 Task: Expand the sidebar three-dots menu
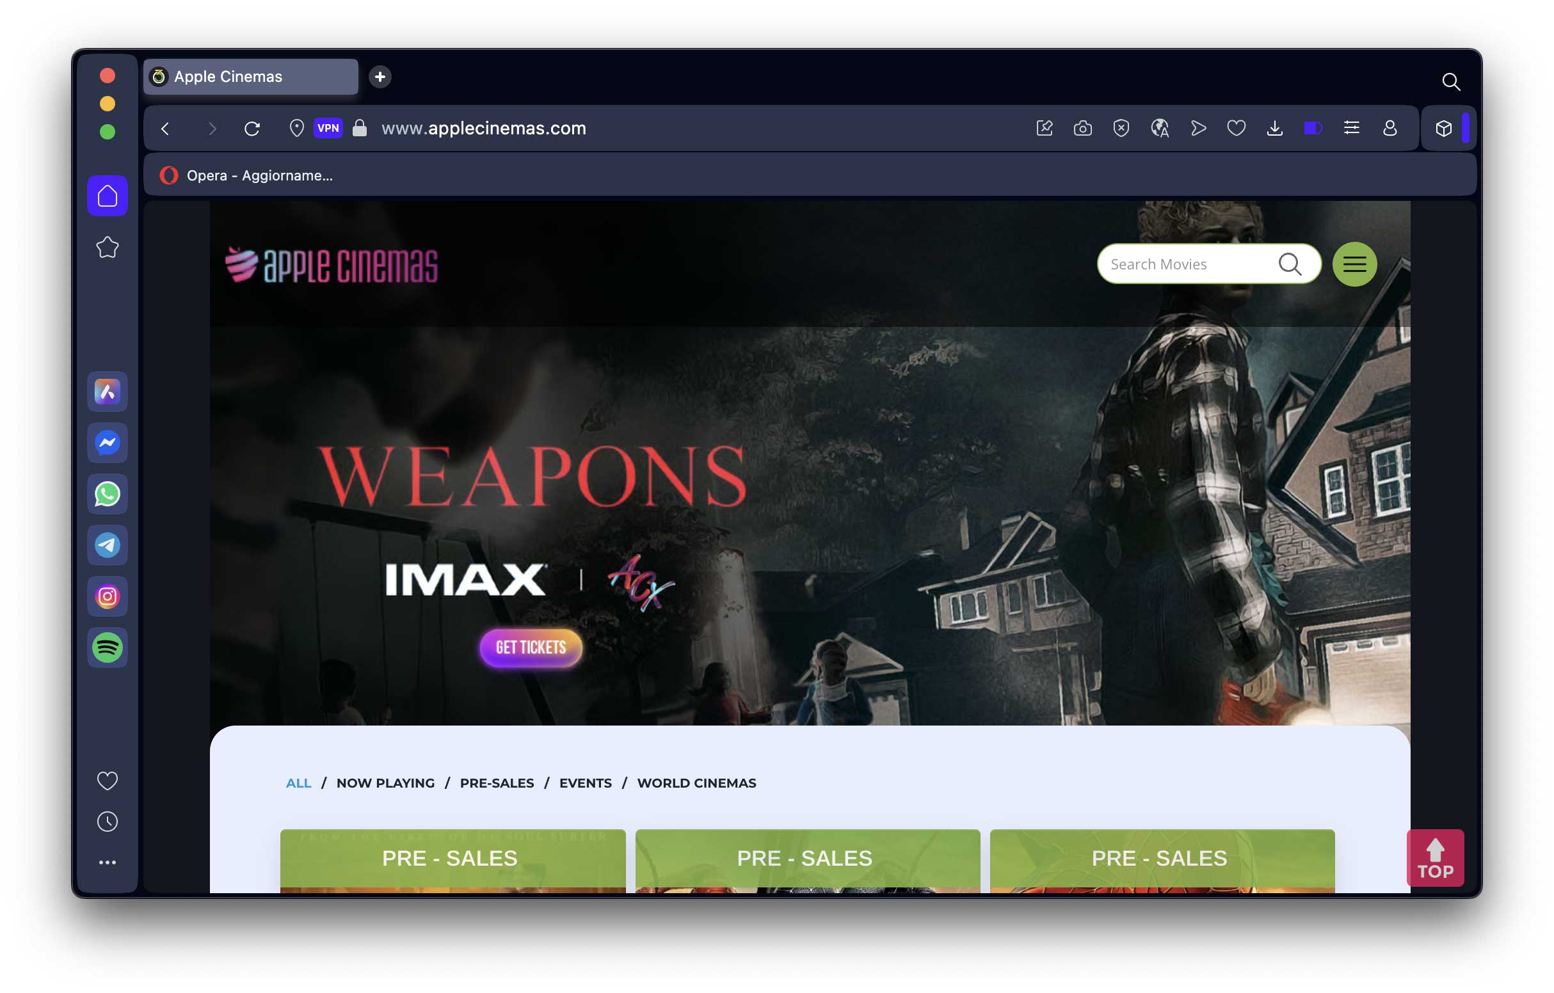[x=107, y=862]
